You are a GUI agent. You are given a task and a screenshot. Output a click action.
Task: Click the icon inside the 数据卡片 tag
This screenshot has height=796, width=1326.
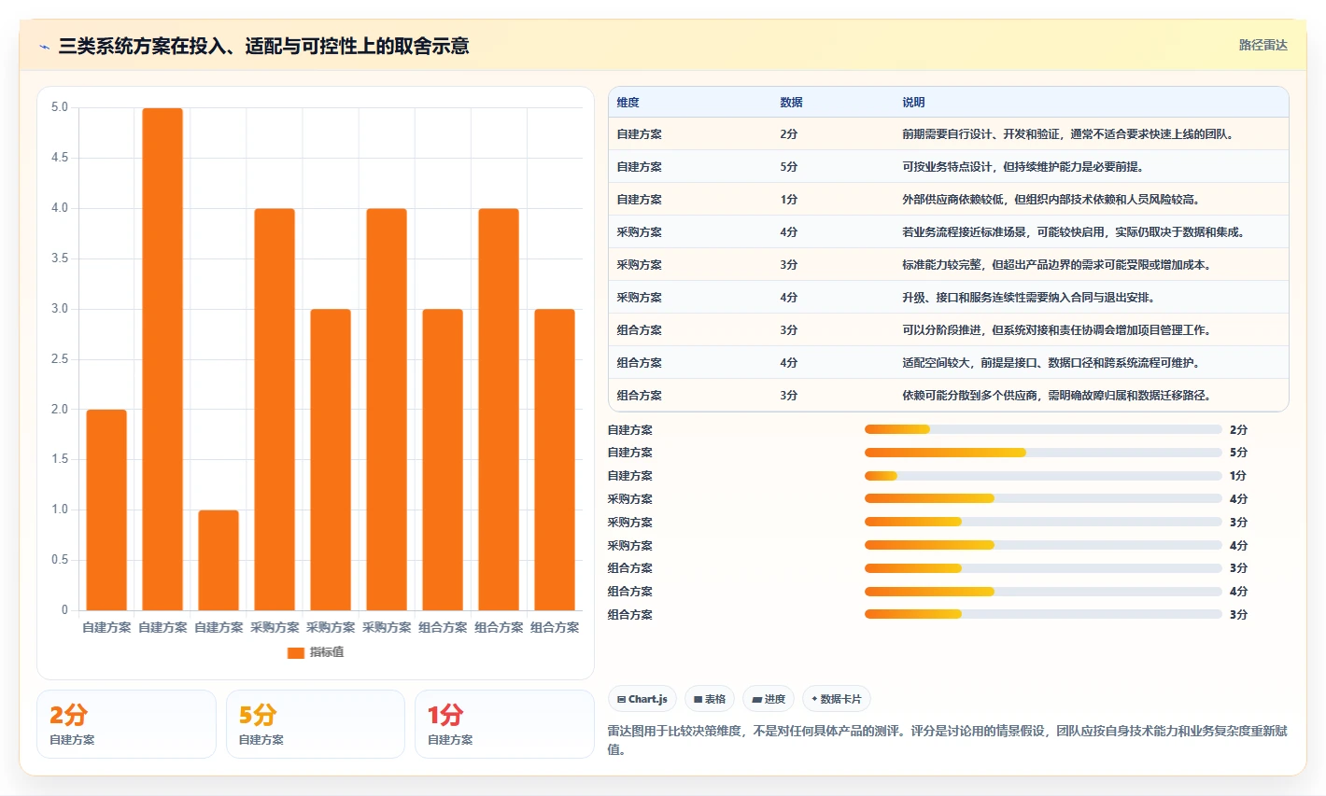pyautogui.click(x=814, y=699)
